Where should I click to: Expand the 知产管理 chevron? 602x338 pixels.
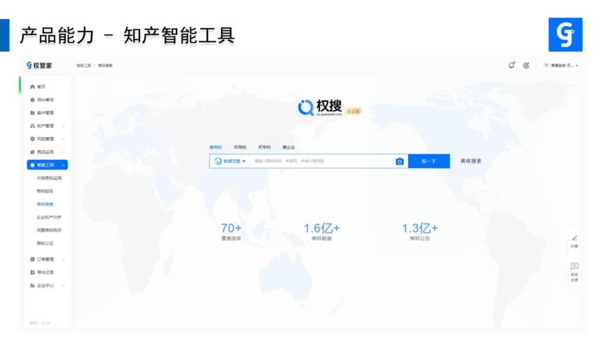[x=63, y=126]
